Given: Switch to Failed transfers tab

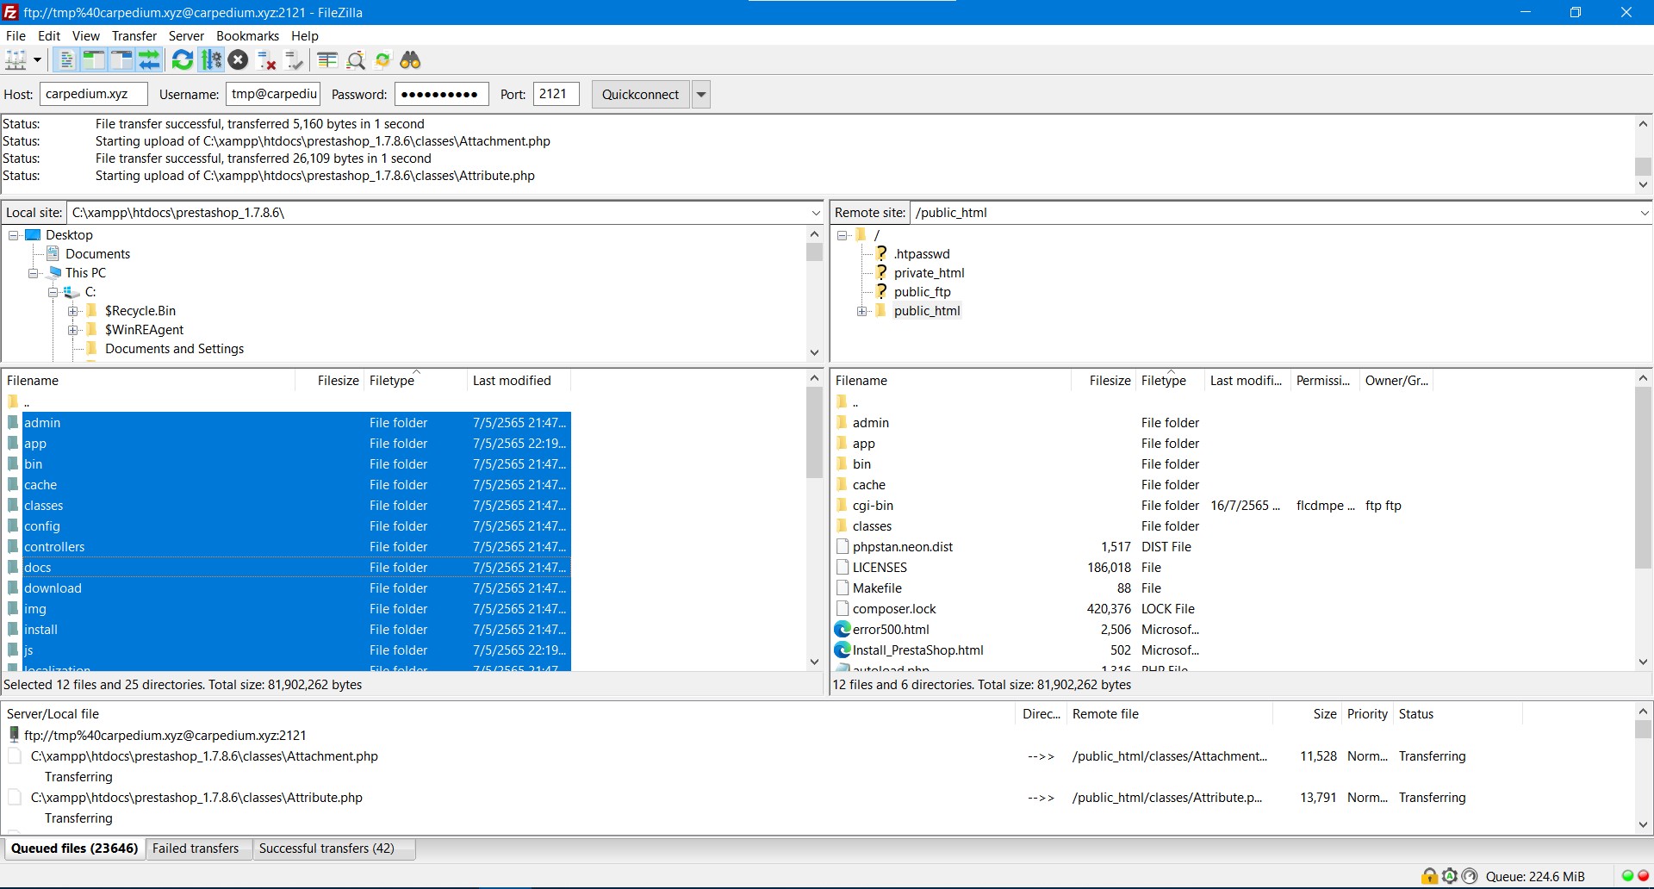Looking at the screenshot, I should point(196,849).
